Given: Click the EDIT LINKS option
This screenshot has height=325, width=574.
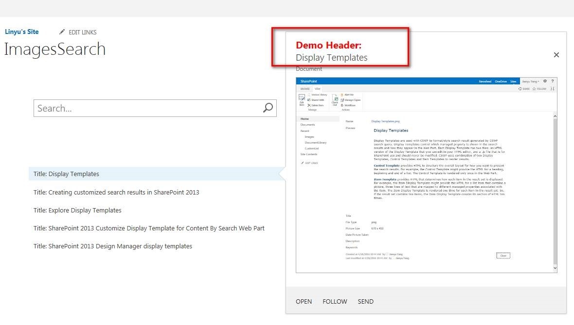Looking at the screenshot, I should (x=82, y=32).
